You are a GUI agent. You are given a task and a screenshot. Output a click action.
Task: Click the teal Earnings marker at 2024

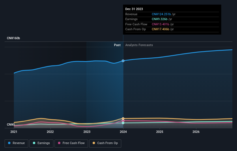123,123
